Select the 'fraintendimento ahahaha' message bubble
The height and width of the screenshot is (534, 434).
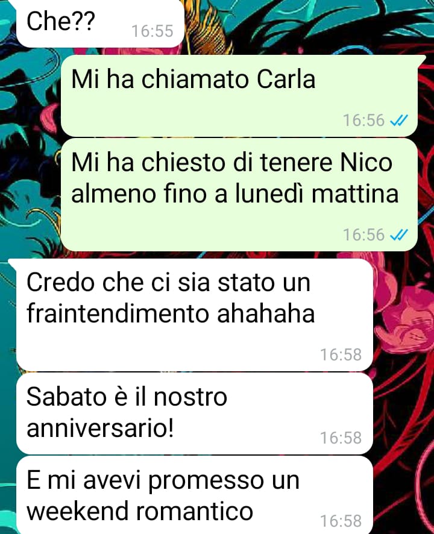pyautogui.click(x=195, y=315)
